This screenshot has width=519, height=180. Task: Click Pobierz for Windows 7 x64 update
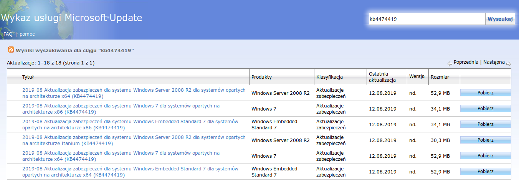(x=485, y=156)
